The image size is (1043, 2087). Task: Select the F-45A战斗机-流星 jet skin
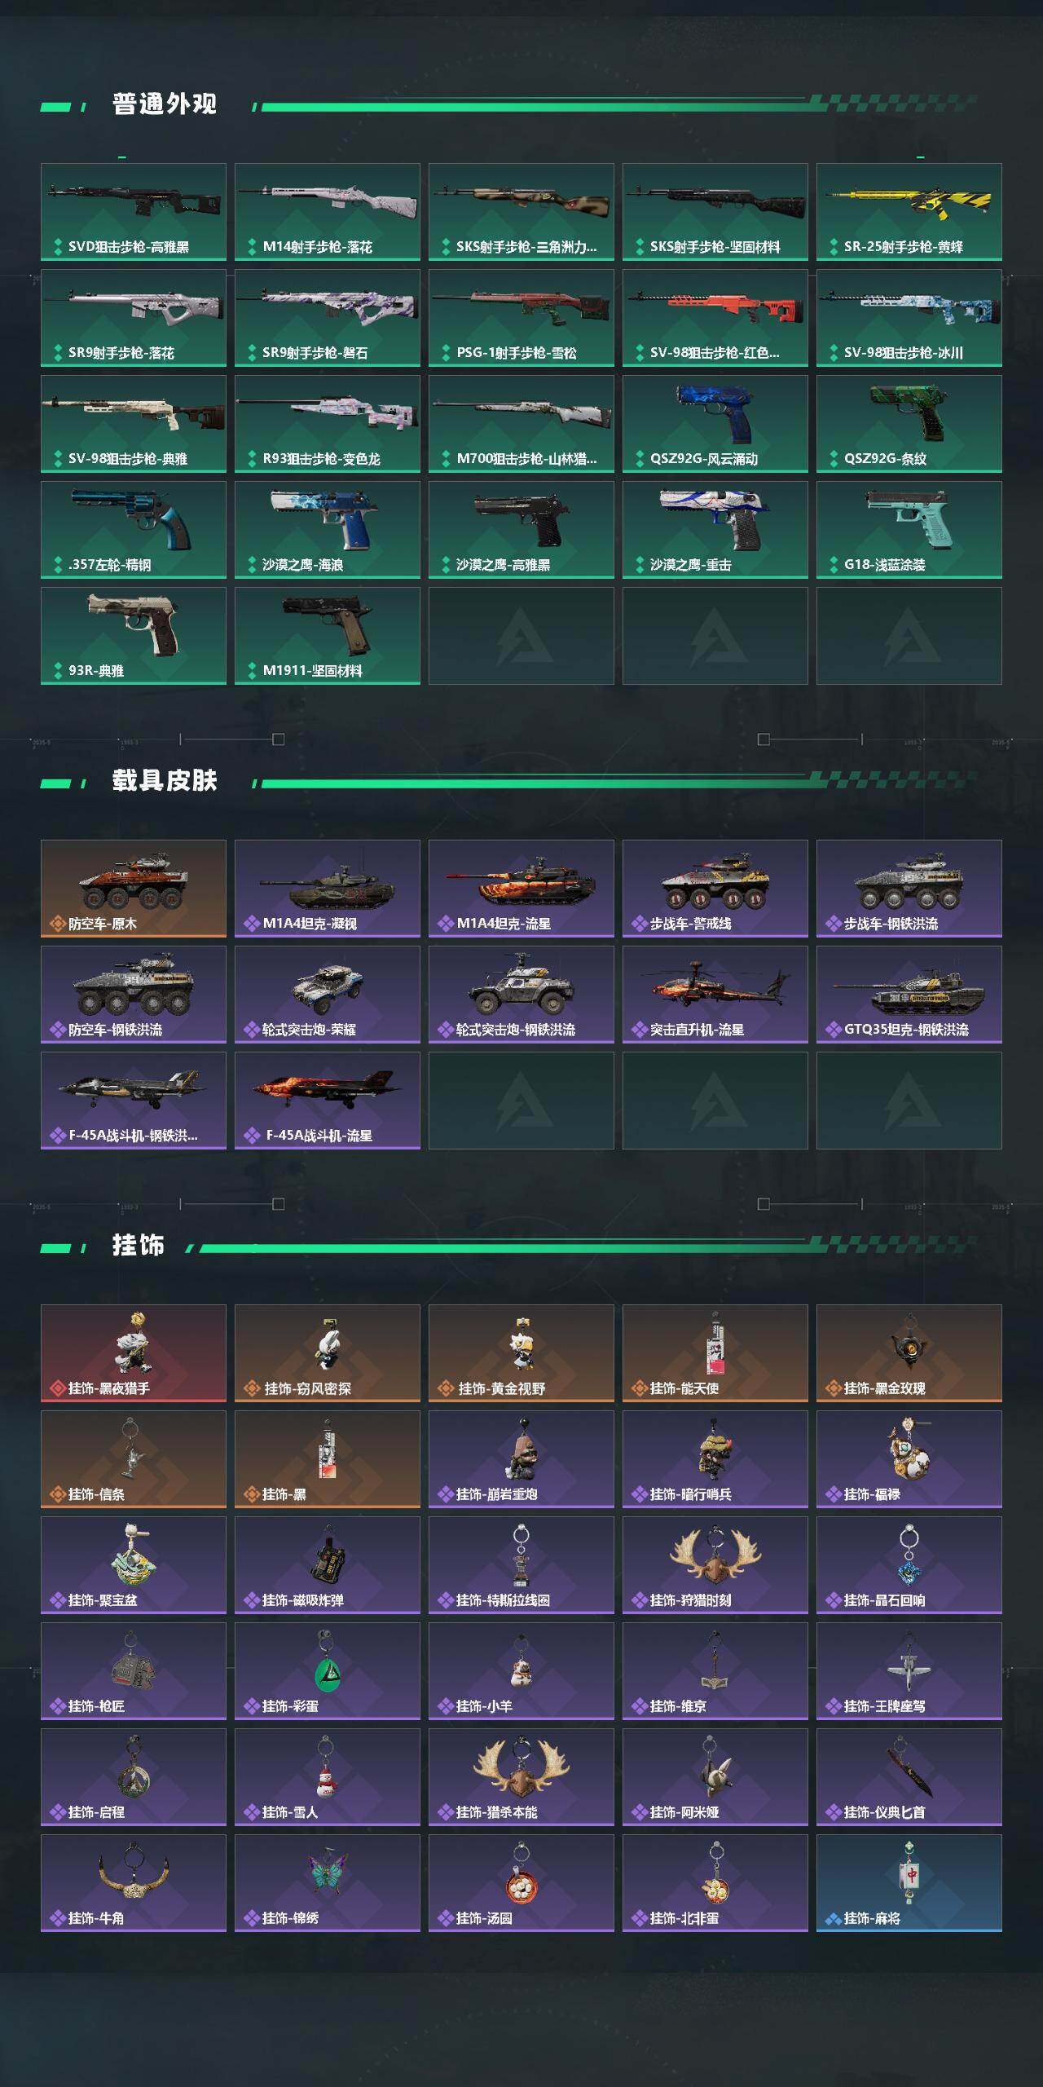click(328, 1101)
